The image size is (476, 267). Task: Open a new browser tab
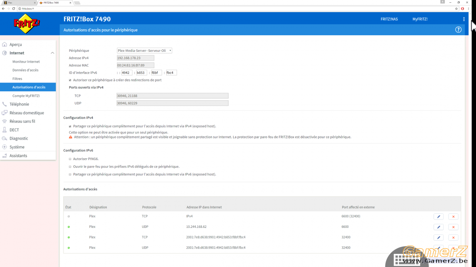click(77, 3)
